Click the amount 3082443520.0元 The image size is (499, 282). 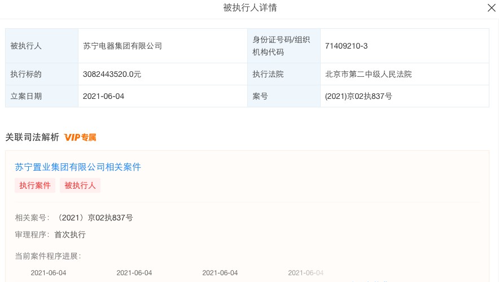point(112,74)
